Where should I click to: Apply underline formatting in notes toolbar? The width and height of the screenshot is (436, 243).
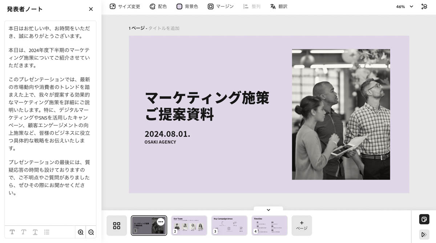pos(35,232)
